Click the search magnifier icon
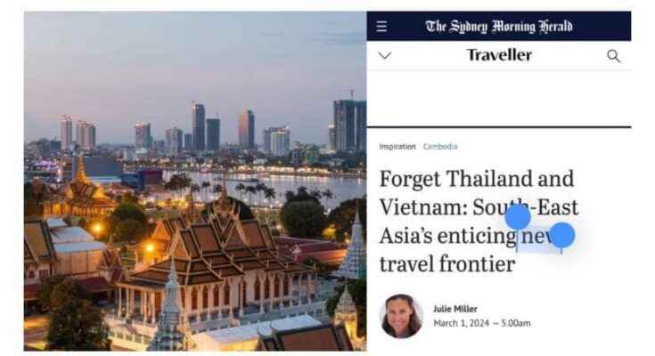Viewport: 655px width, 356px height. (613, 56)
